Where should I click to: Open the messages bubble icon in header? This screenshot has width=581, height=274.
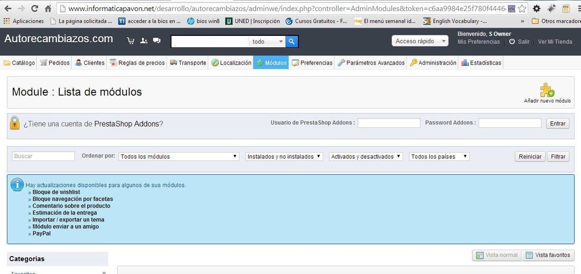(157, 41)
